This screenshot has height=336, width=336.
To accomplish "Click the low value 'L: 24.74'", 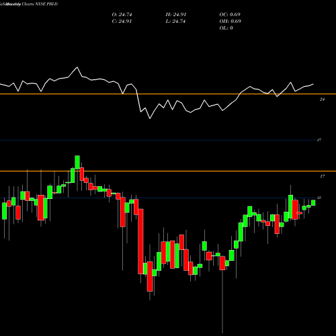I will (175, 22).
